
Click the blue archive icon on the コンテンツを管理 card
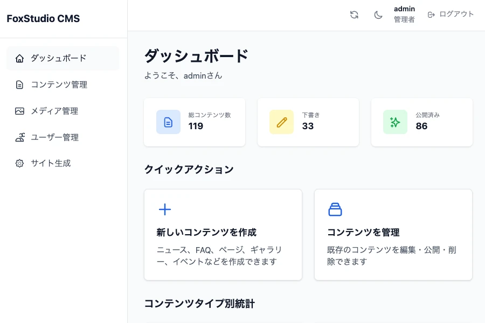(x=335, y=209)
